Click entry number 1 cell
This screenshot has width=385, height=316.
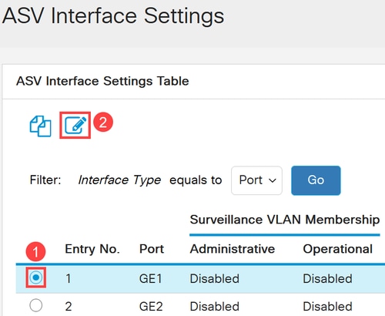tap(69, 279)
